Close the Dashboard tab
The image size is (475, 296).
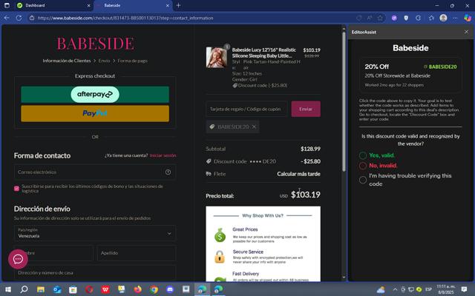point(88,5)
